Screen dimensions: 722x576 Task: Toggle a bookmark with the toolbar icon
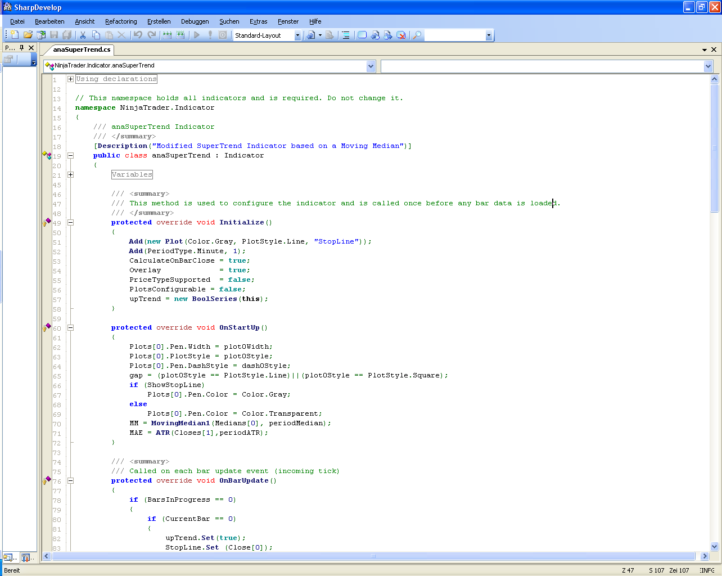[362, 35]
